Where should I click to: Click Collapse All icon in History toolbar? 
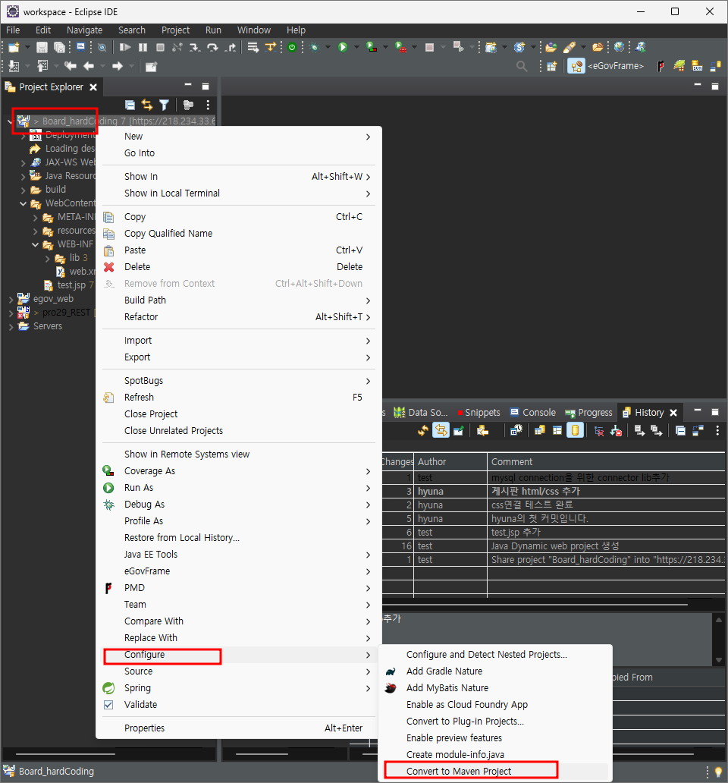click(680, 430)
